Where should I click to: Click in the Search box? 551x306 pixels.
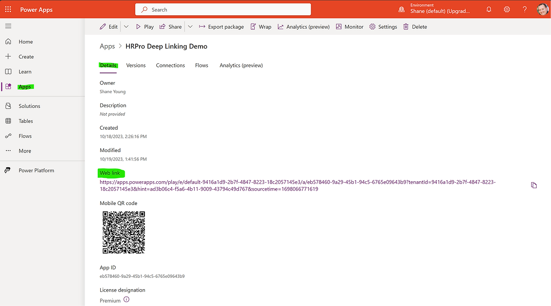(223, 9)
